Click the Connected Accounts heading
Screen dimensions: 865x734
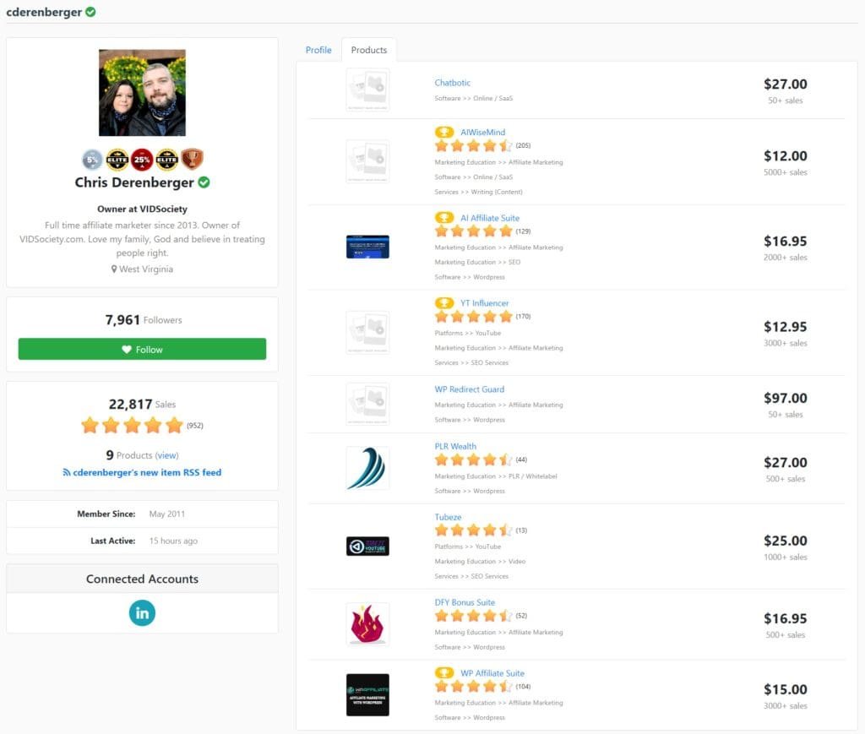142,579
